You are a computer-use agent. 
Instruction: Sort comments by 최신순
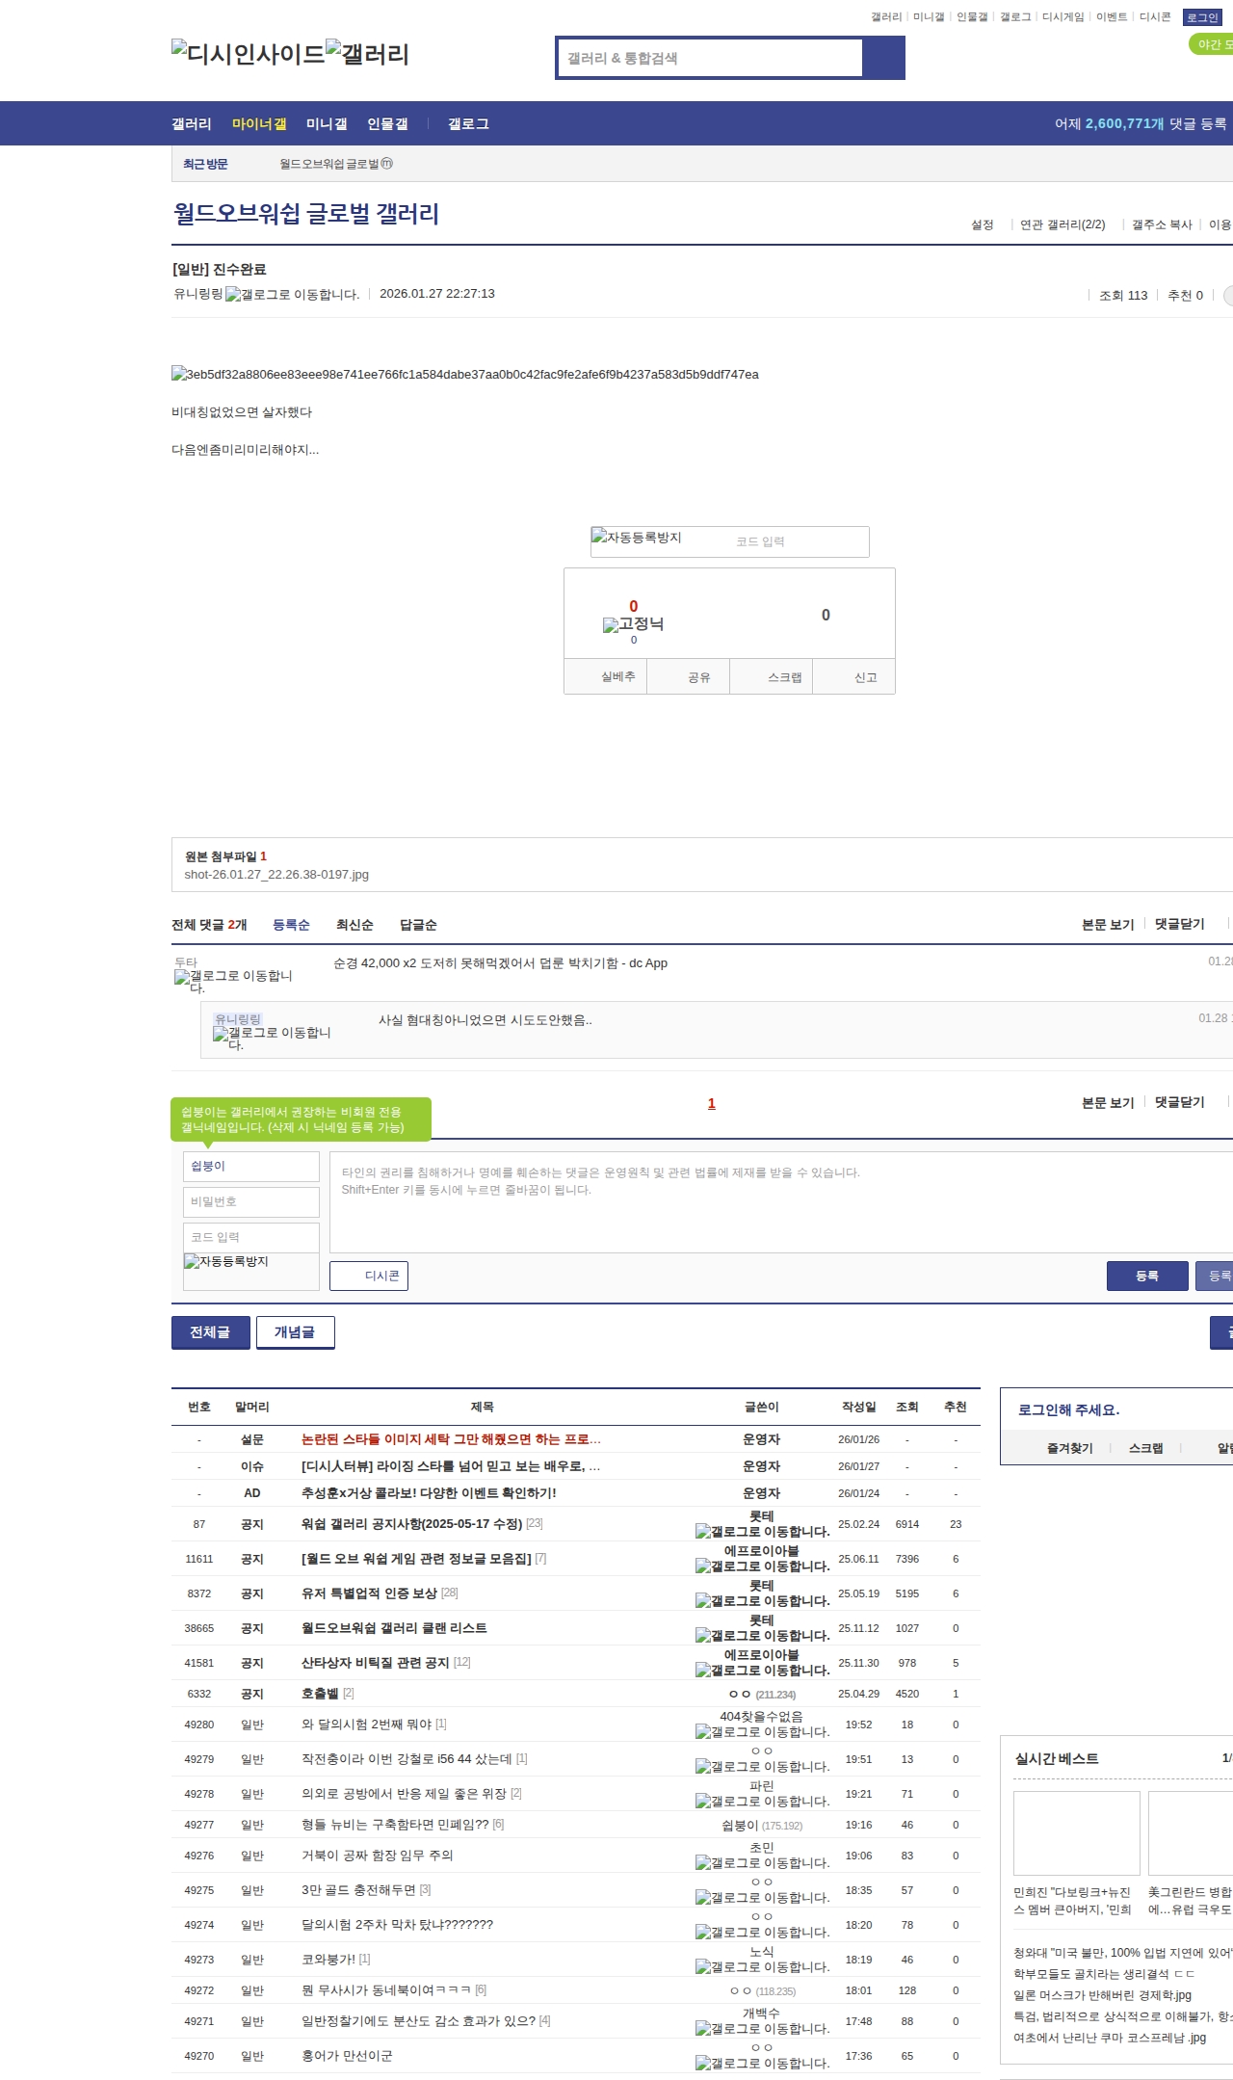(354, 925)
